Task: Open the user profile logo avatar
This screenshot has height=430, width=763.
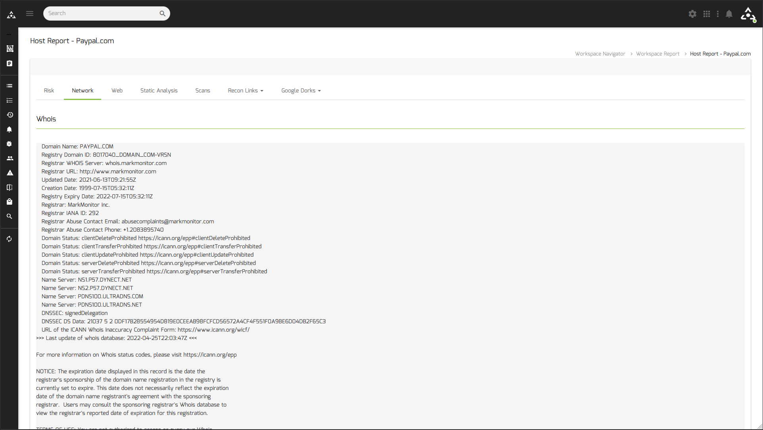Action: (748, 15)
